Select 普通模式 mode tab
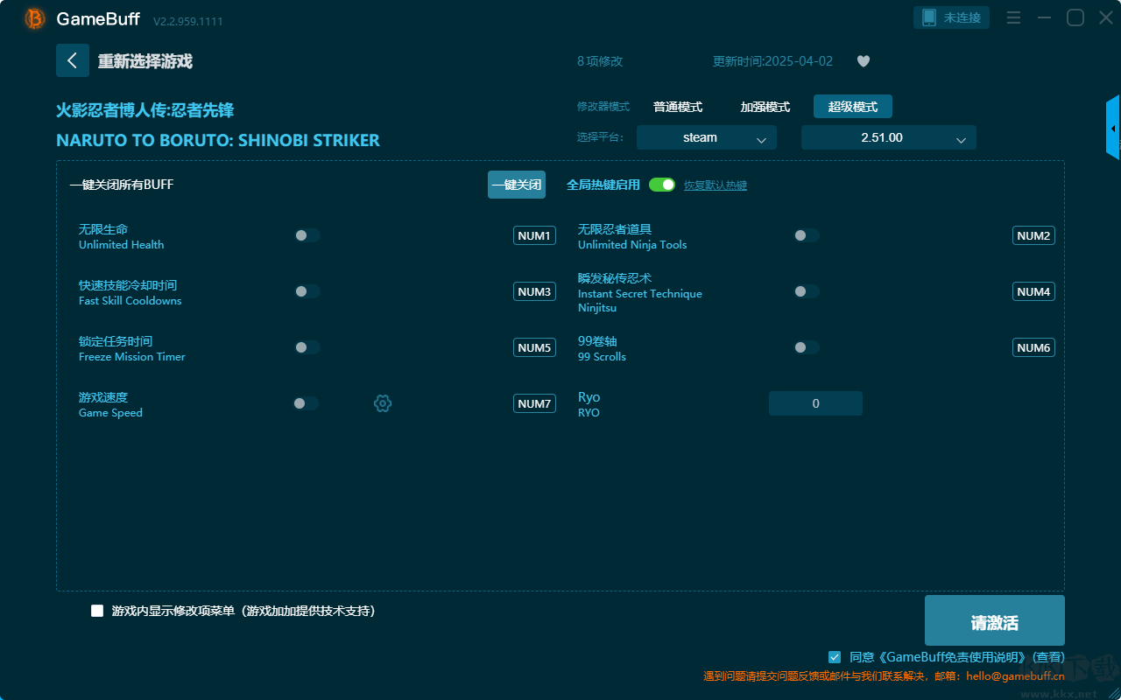This screenshot has width=1121, height=700. coord(678,107)
